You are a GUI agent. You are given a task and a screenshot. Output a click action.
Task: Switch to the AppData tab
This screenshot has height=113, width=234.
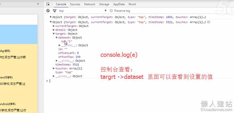coord(119,4)
